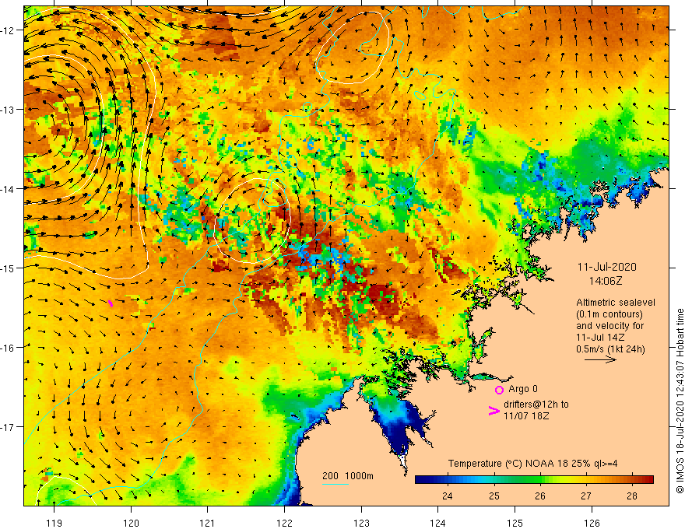Click the longitude axis label 126
This screenshot has width=685, height=529.
coord(592,523)
